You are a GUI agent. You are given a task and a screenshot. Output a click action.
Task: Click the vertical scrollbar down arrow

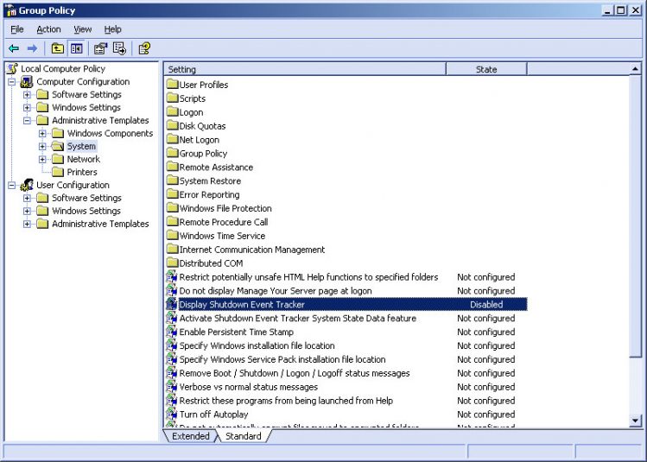[x=636, y=421]
